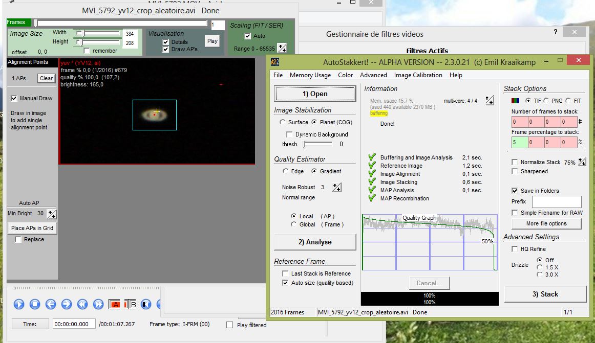The width and height of the screenshot is (595, 343).
Task: Open the Help menu
Action: click(456, 75)
